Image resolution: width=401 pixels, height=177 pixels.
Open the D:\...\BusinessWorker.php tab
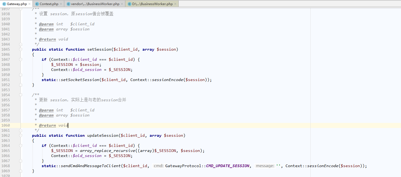[152, 4]
